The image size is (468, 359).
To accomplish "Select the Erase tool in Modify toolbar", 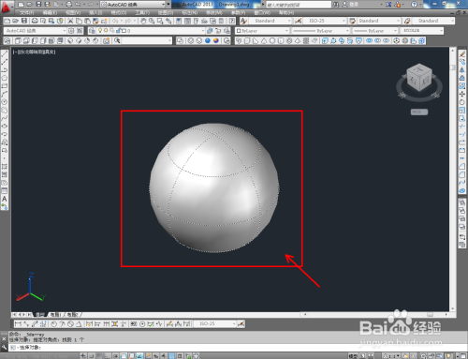I will pos(462,54).
